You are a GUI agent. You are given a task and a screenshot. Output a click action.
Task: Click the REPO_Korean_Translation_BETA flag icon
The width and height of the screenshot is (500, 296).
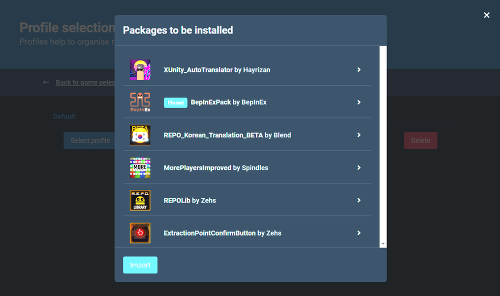click(x=140, y=135)
